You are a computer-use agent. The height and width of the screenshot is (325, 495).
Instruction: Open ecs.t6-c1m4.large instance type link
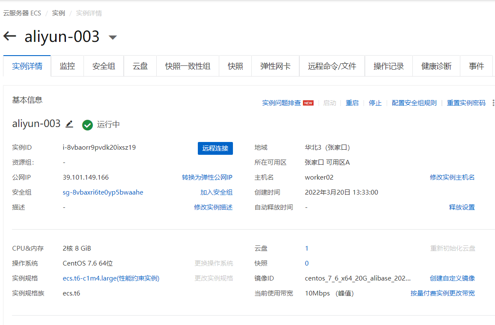tap(111, 278)
